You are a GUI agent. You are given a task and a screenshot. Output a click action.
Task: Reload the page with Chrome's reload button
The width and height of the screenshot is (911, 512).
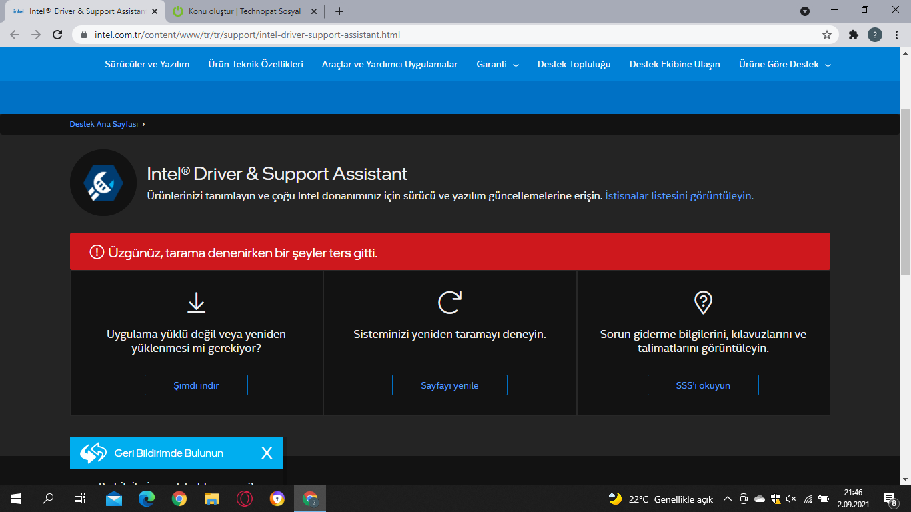tap(57, 35)
